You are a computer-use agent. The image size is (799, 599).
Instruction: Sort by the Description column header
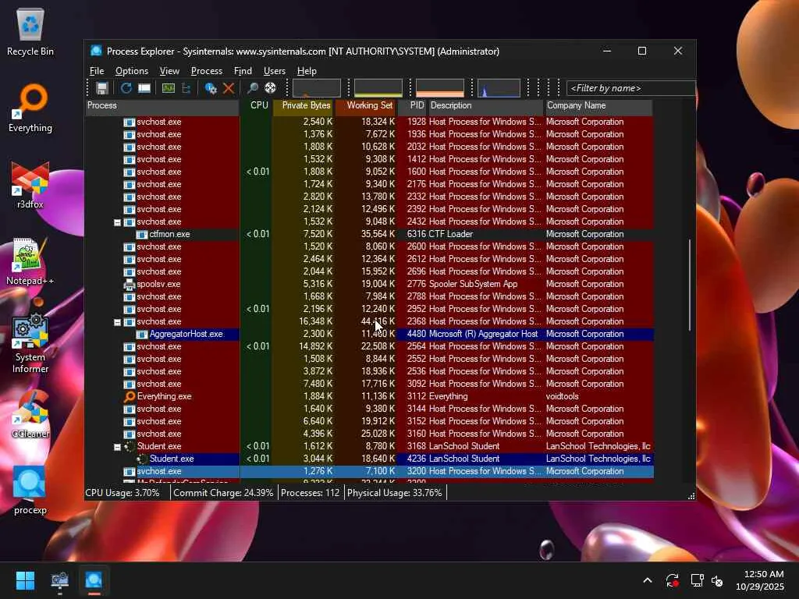pos(485,106)
